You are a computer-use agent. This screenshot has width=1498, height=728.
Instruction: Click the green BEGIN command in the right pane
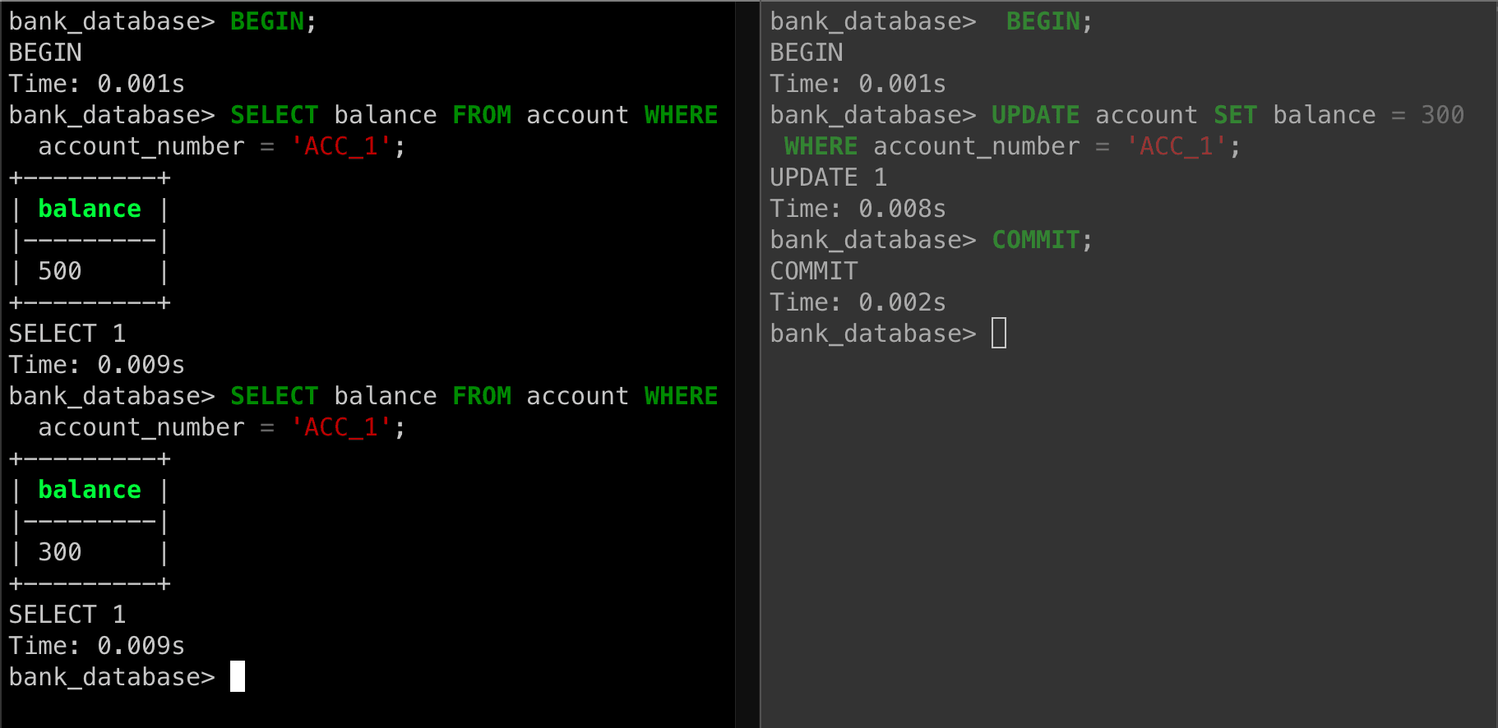[x=1043, y=21]
